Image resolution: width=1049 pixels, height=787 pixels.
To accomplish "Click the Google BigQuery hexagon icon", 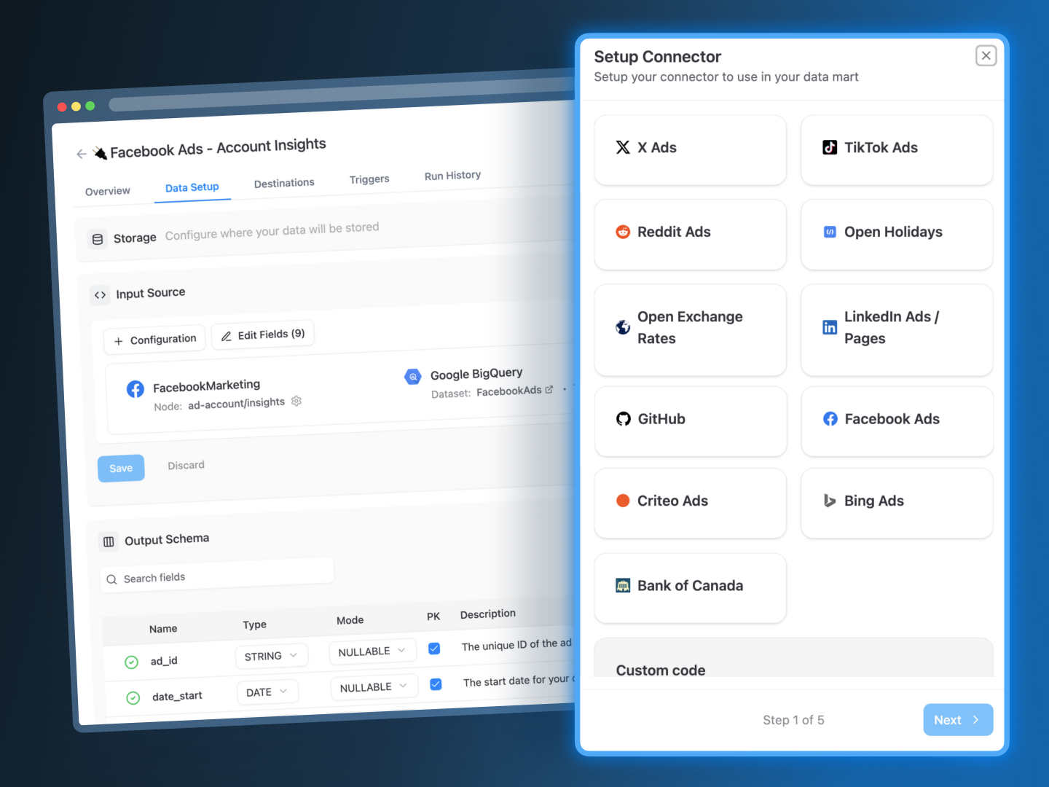I will click(x=413, y=377).
